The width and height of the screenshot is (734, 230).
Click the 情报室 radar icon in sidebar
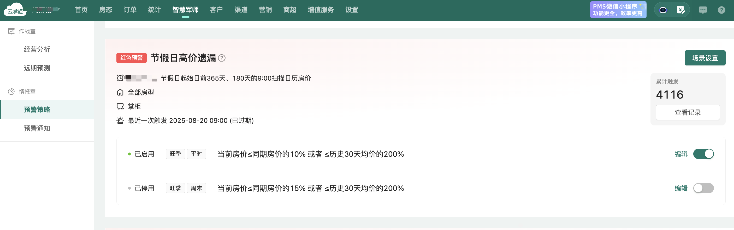tap(11, 92)
